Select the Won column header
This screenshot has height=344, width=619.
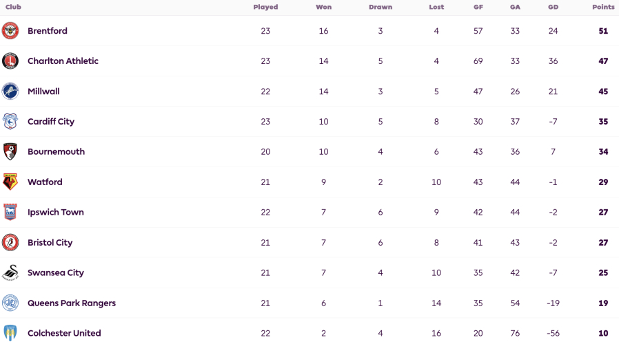(324, 7)
